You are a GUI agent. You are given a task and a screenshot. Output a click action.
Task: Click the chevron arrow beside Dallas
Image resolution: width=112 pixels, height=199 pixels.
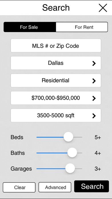(x=94, y=63)
